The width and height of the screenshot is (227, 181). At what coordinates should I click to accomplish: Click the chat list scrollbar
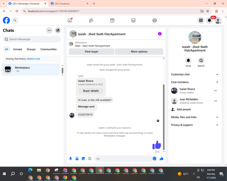[x=62, y=71]
